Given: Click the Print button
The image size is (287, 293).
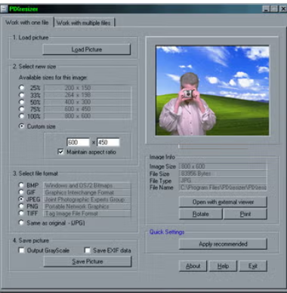Looking at the screenshot, I should coord(245,214).
